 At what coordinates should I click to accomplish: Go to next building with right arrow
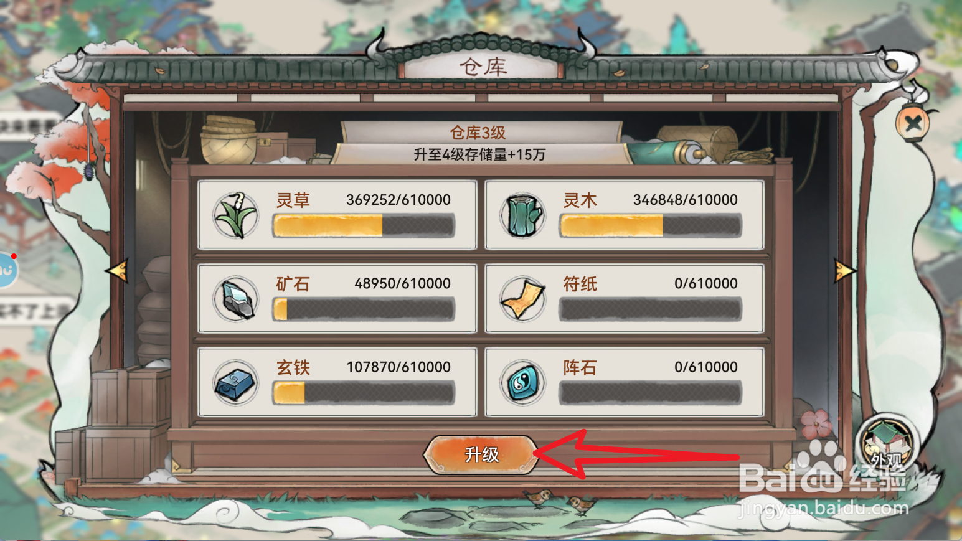[845, 271]
